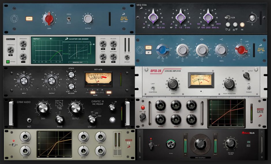Click the ATTACK knob on Master De-Esser
The width and height of the screenshot is (271, 164).
[103, 44]
